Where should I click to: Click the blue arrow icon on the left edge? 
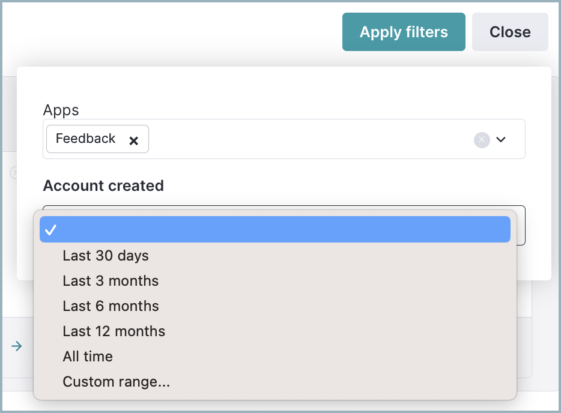(x=16, y=346)
